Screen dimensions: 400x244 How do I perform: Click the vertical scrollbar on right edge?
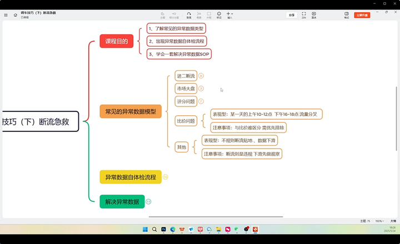tap(397, 119)
